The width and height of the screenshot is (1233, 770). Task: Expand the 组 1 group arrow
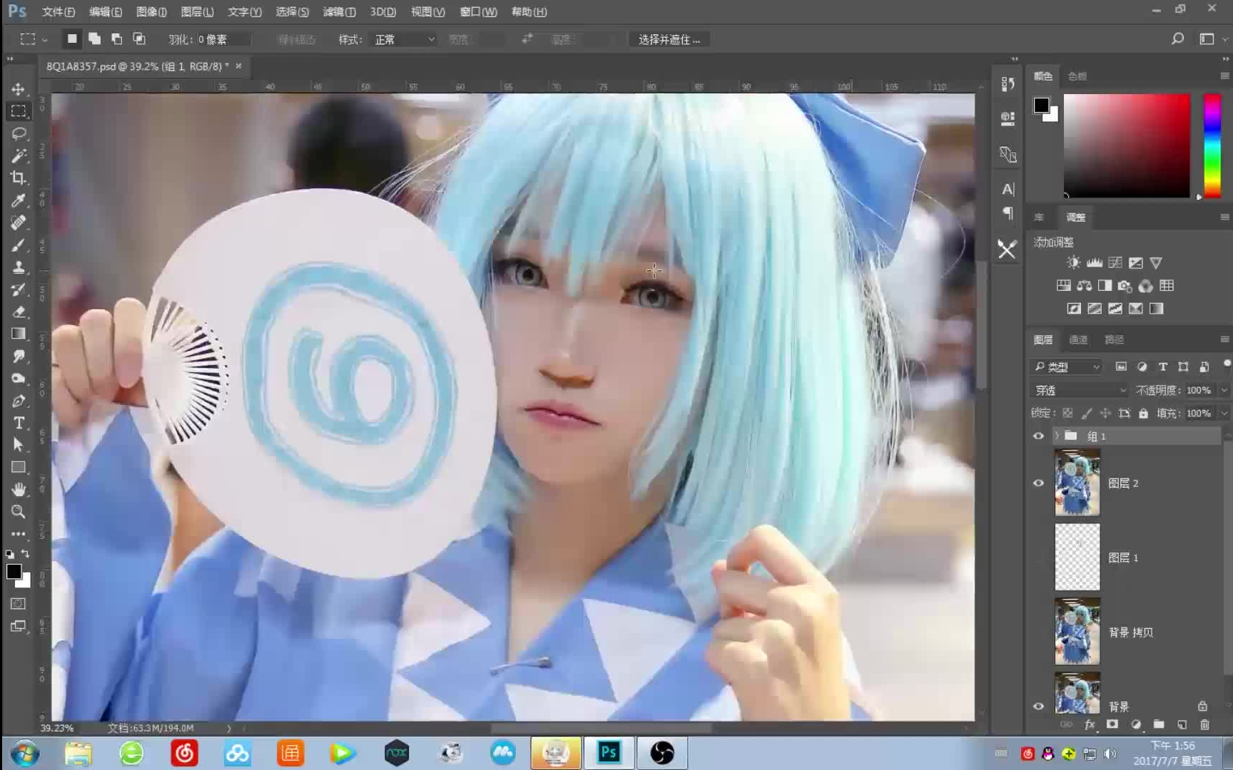tap(1057, 436)
